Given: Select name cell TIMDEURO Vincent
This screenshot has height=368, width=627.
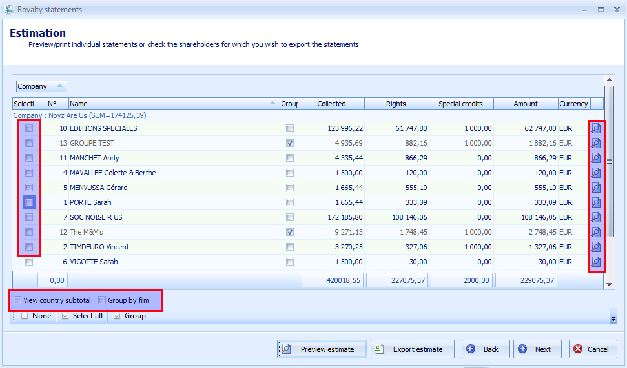Looking at the screenshot, I should (x=174, y=247).
